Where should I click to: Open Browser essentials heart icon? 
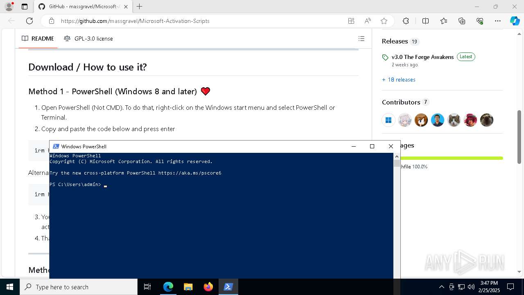(x=480, y=21)
